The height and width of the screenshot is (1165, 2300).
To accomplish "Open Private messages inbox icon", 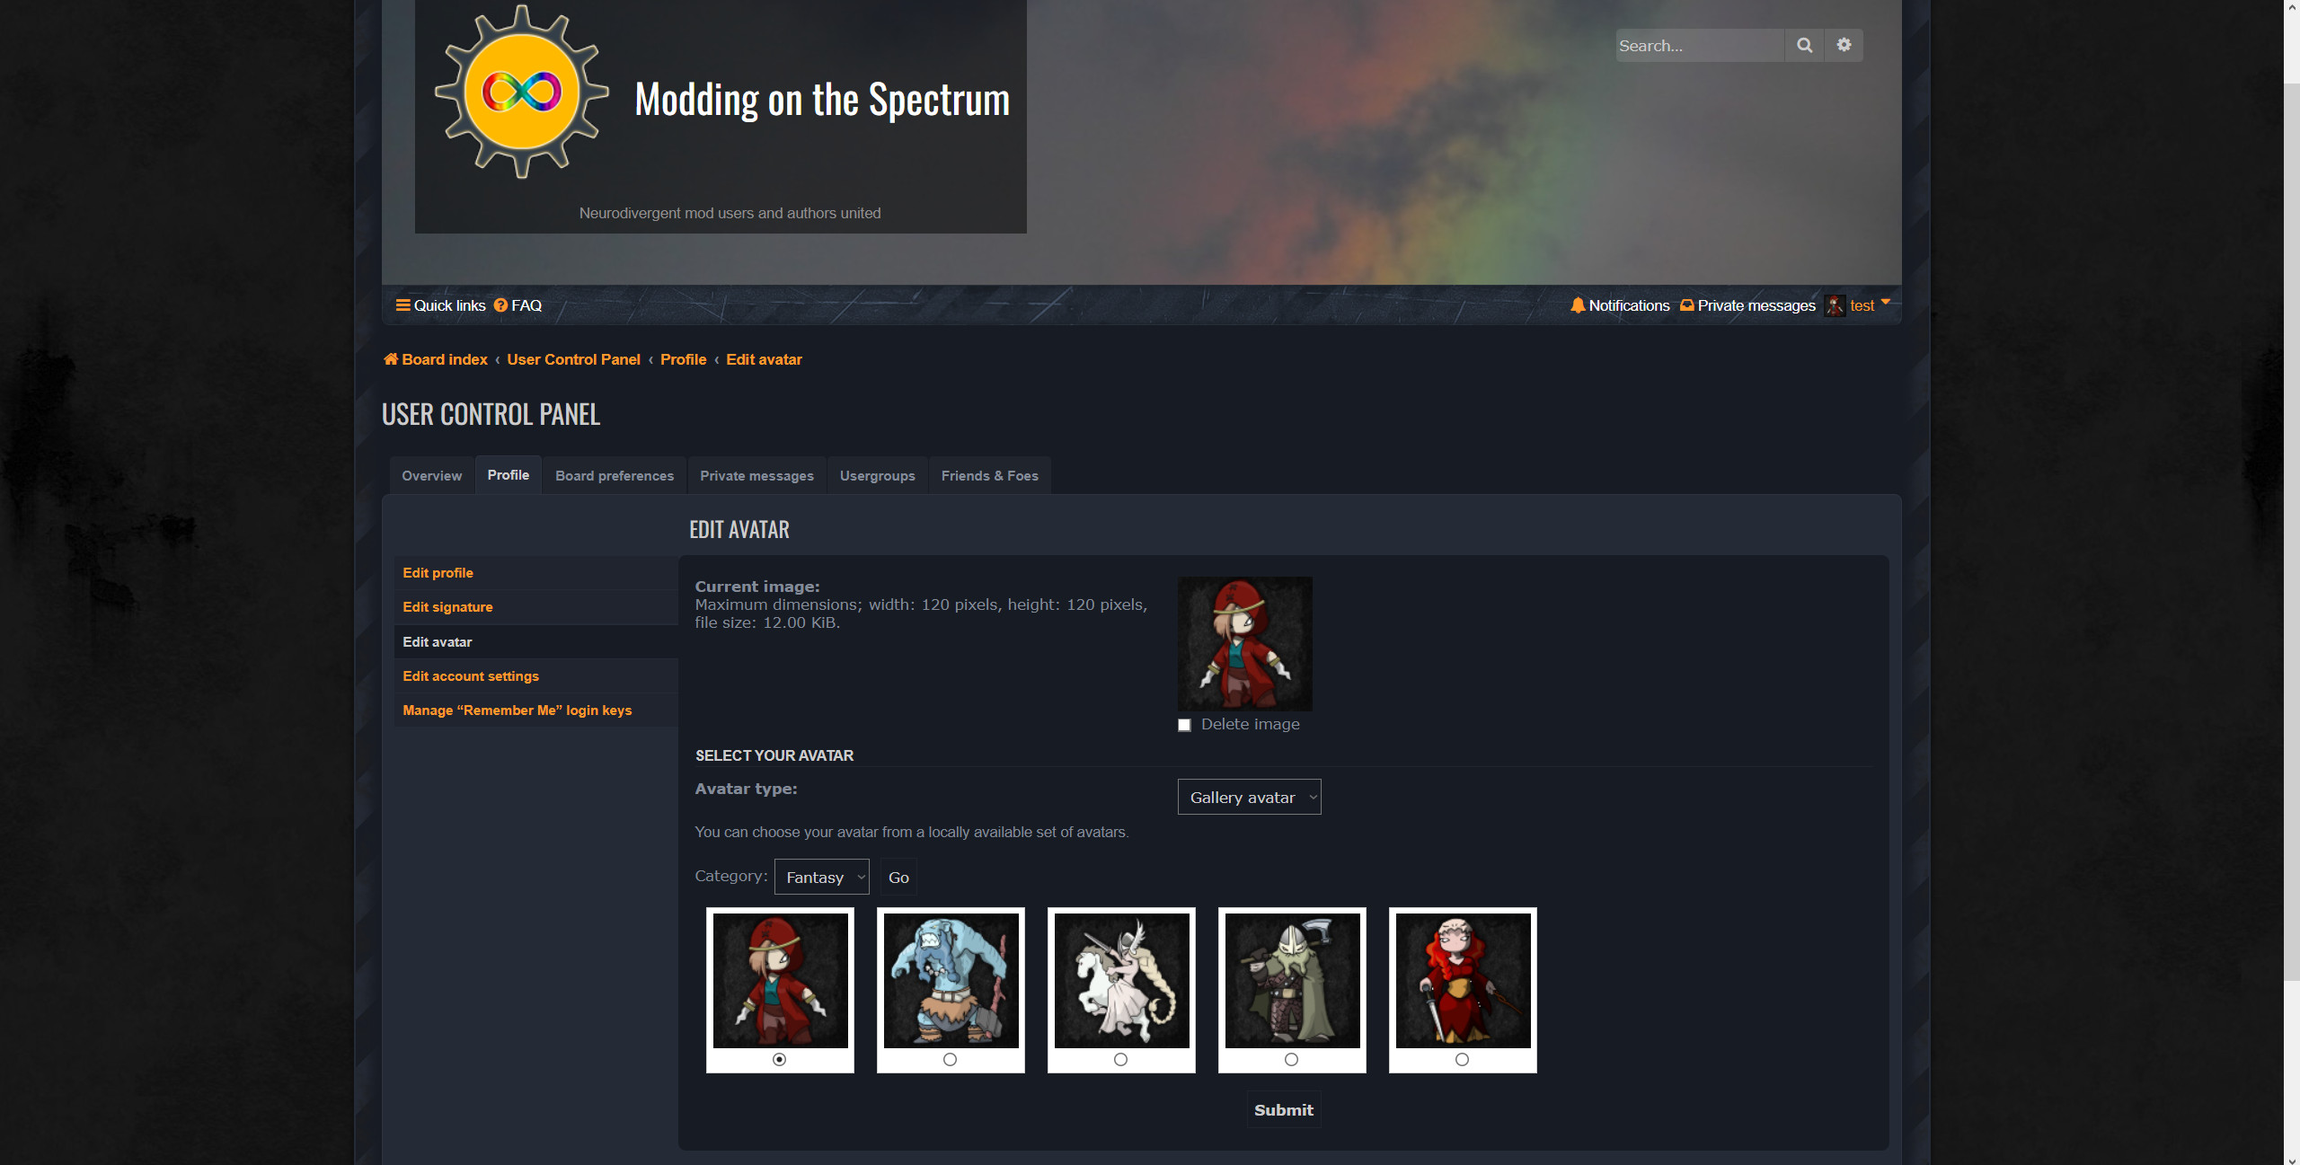I will pos(1687,305).
